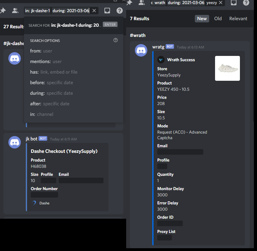Click the 'Wrath Success' embed title

(181, 60)
